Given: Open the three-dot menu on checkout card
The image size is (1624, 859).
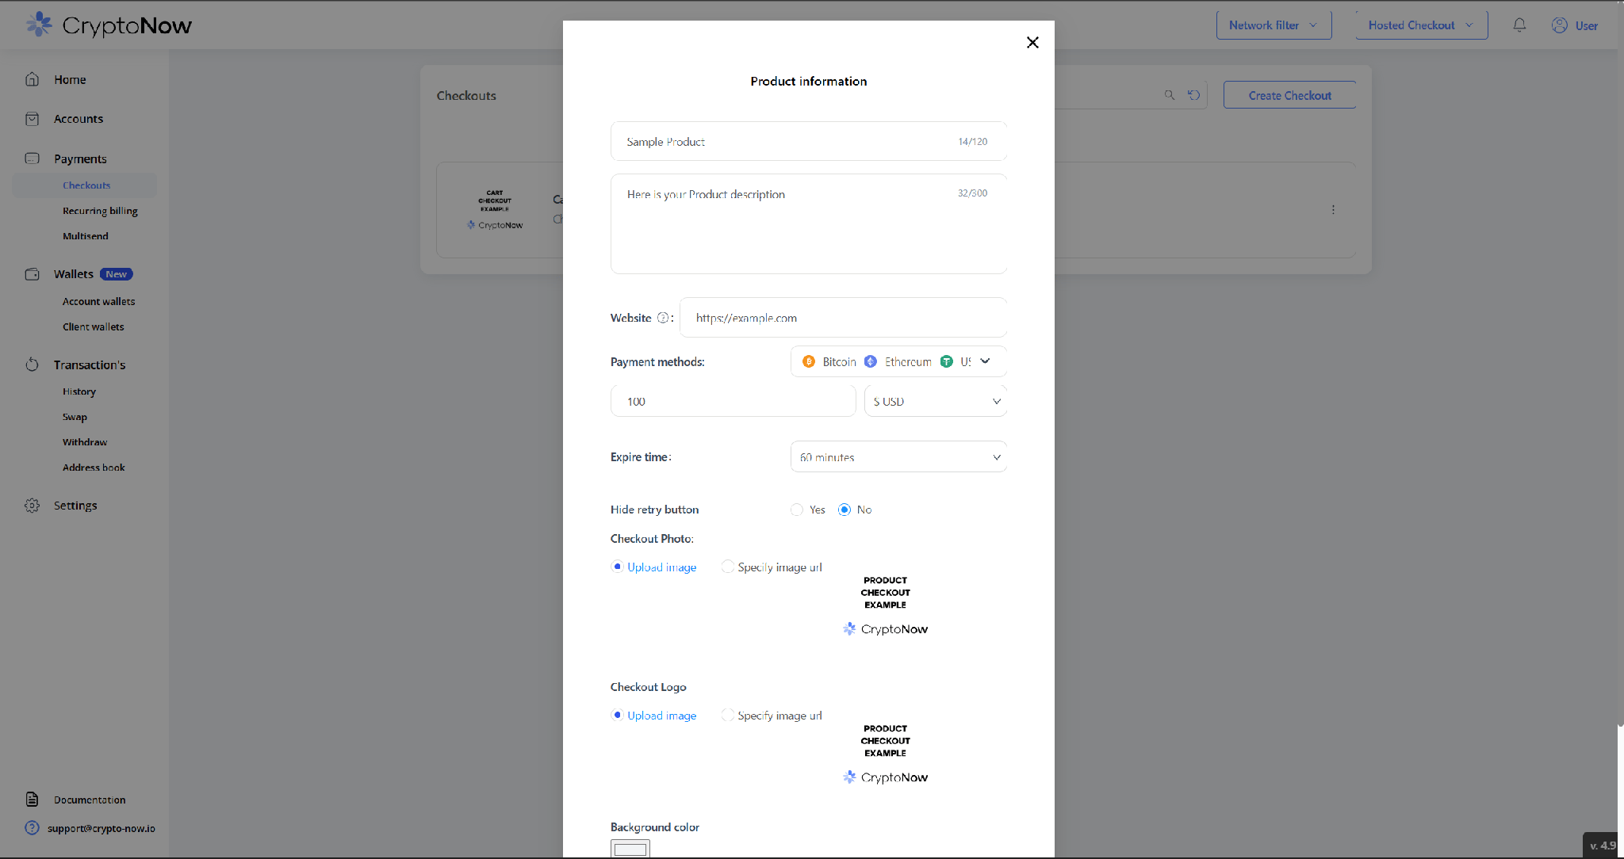Looking at the screenshot, I should point(1333,210).
